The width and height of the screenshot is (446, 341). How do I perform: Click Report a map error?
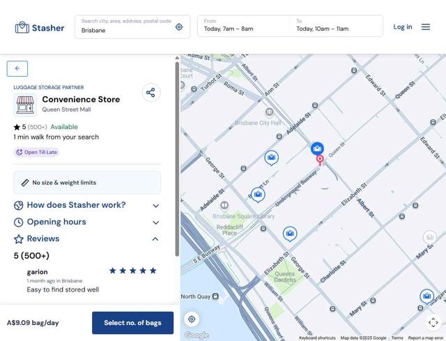click(426, 338)
